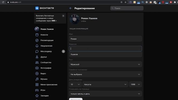
Task: Open the Мессенджер menu item
Action: click(46, 51)
